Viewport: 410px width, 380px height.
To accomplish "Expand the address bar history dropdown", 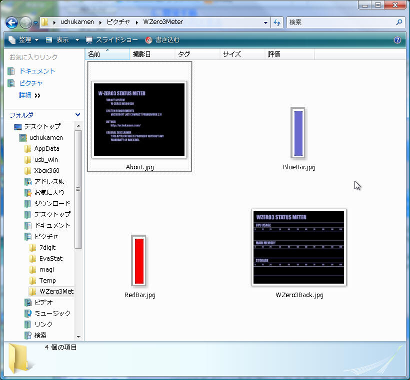I will point(265,23).
